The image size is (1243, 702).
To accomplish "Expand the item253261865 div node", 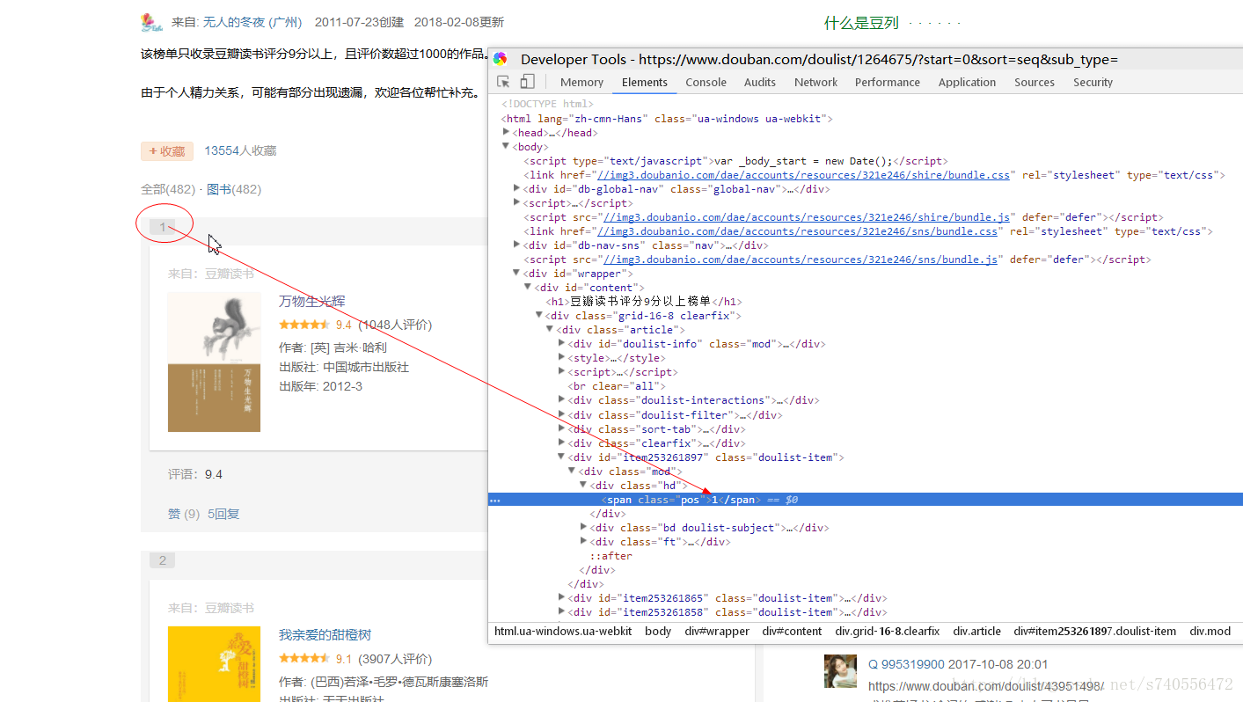I will [x=561, y=597].
